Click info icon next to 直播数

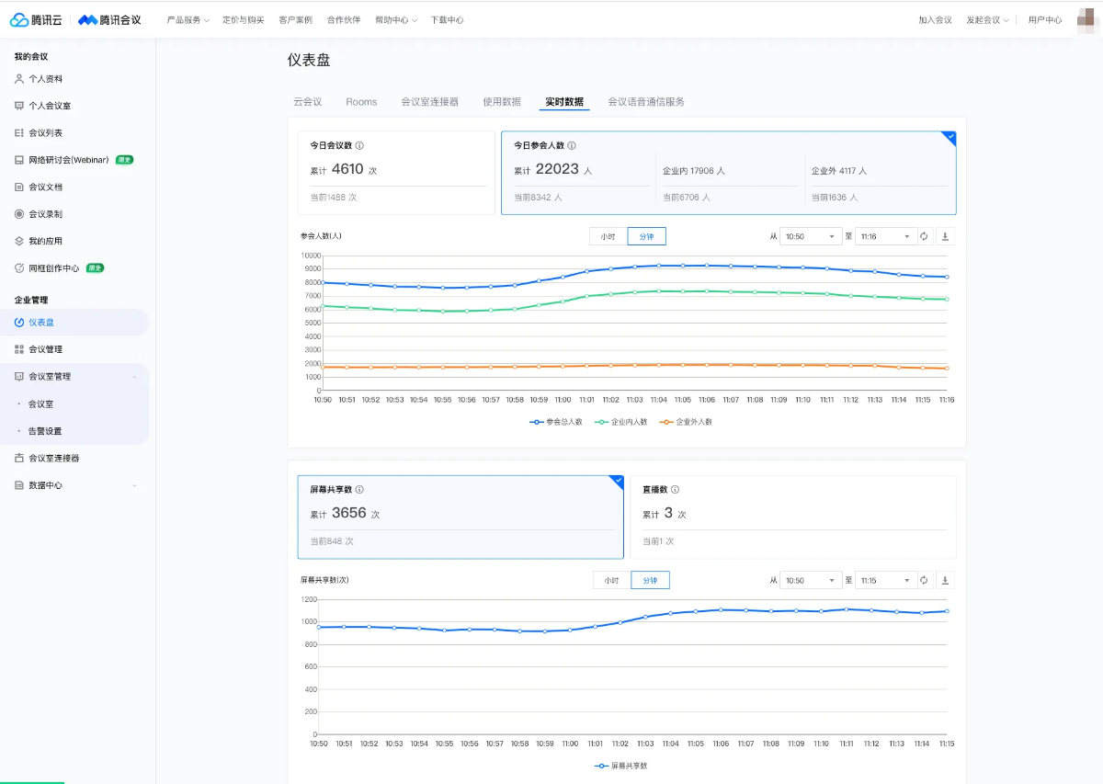675,490
